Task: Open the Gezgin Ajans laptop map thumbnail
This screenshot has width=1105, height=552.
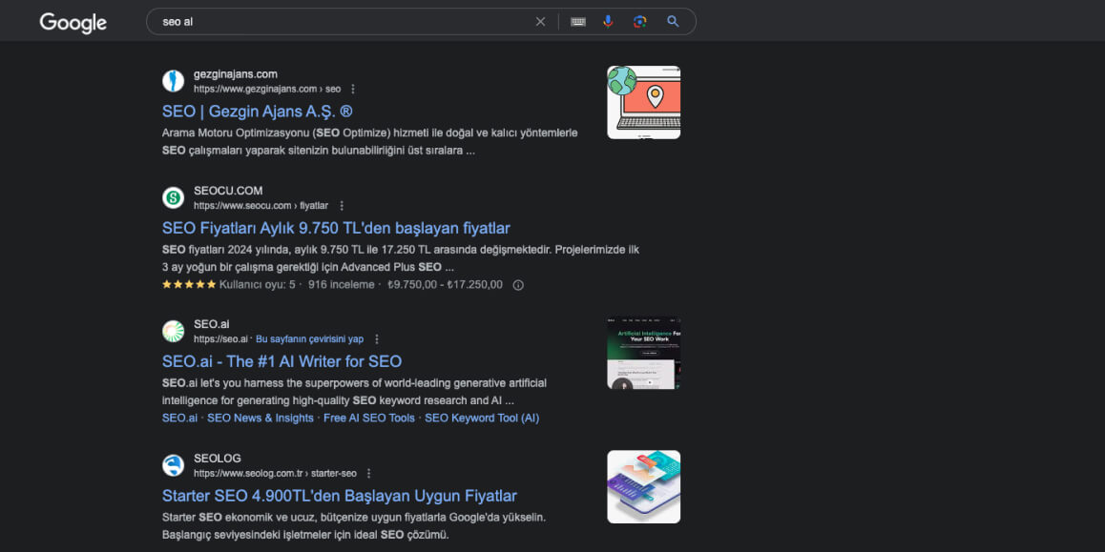Action: 644,102
